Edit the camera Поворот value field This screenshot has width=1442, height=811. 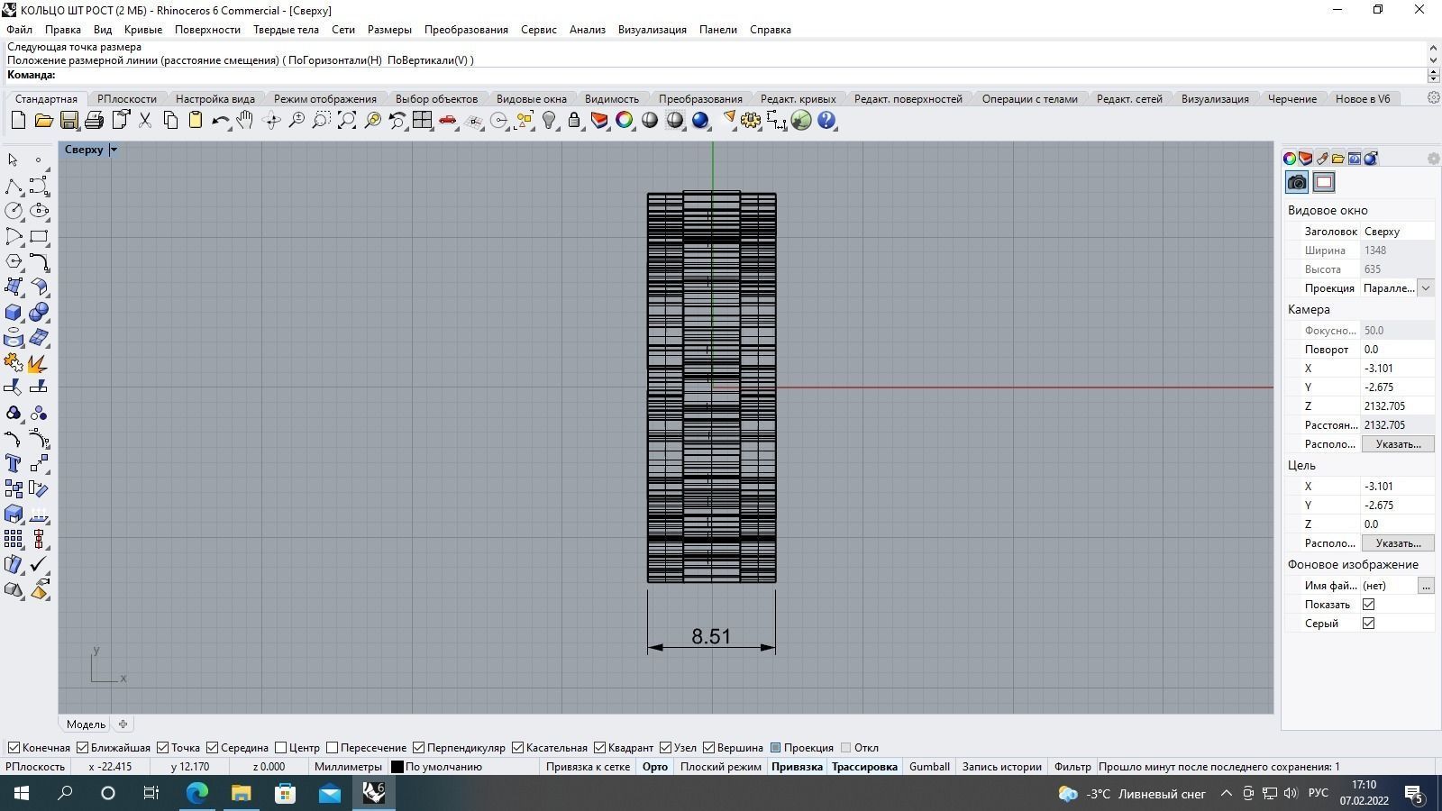tap(1397, 350)
